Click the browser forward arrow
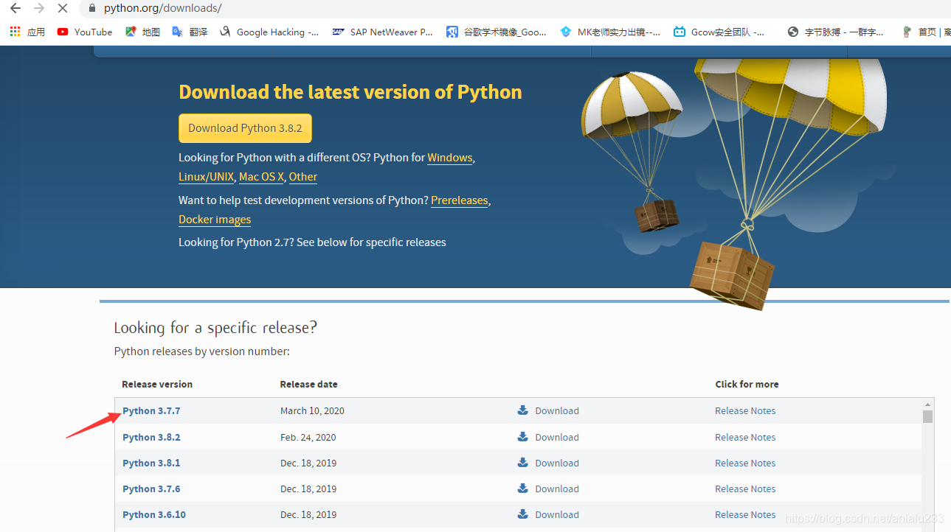 click(x=39, y=9)
